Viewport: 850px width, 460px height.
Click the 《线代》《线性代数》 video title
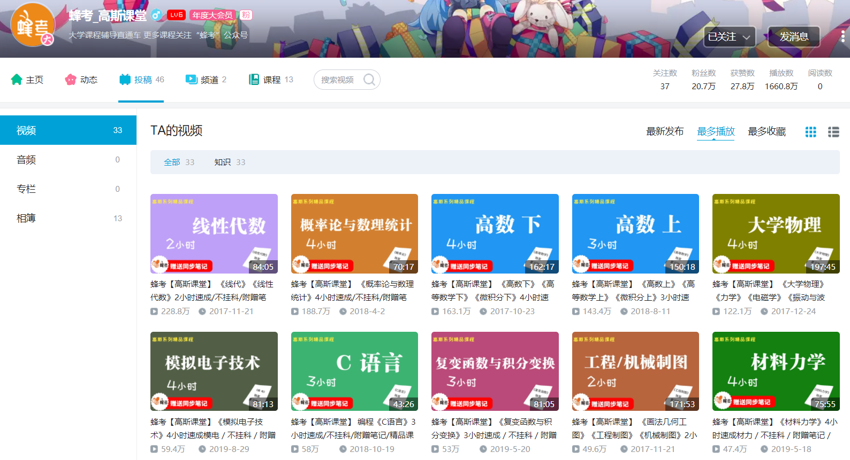pyautogui.click(x=212, y=291)
